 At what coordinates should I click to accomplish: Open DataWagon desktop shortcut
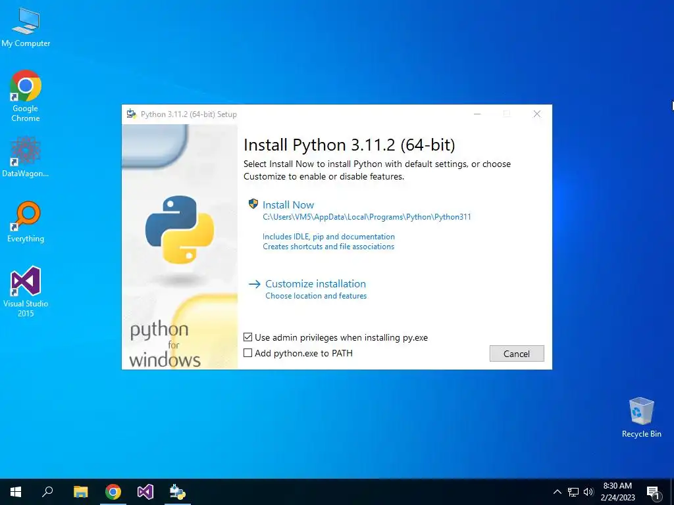tap(26, 156)
